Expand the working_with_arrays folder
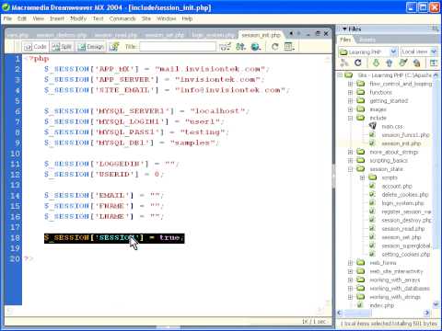The height and width of the screenshot is (331, 442). pos(350,280)
